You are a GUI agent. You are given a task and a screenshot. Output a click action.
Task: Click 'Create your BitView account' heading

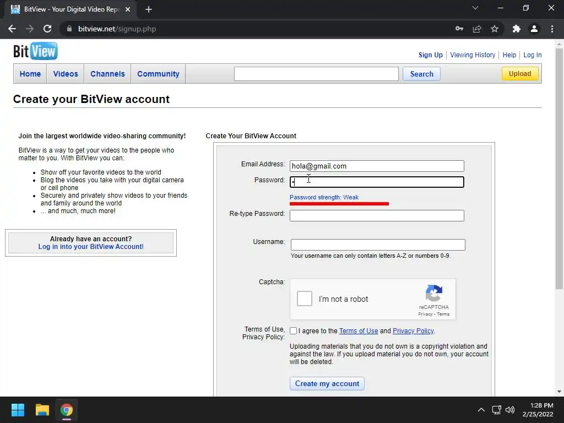(x=91, y=99)
